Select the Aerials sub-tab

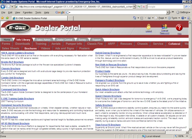56,44
